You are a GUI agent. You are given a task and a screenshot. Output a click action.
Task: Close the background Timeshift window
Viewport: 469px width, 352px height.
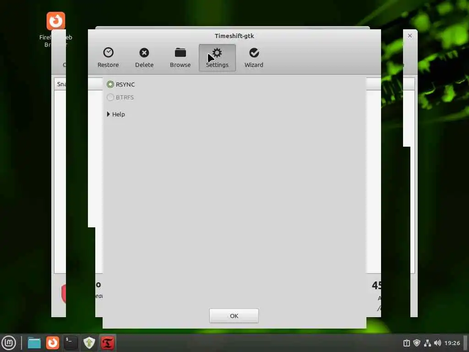click(x=410, y=36)
